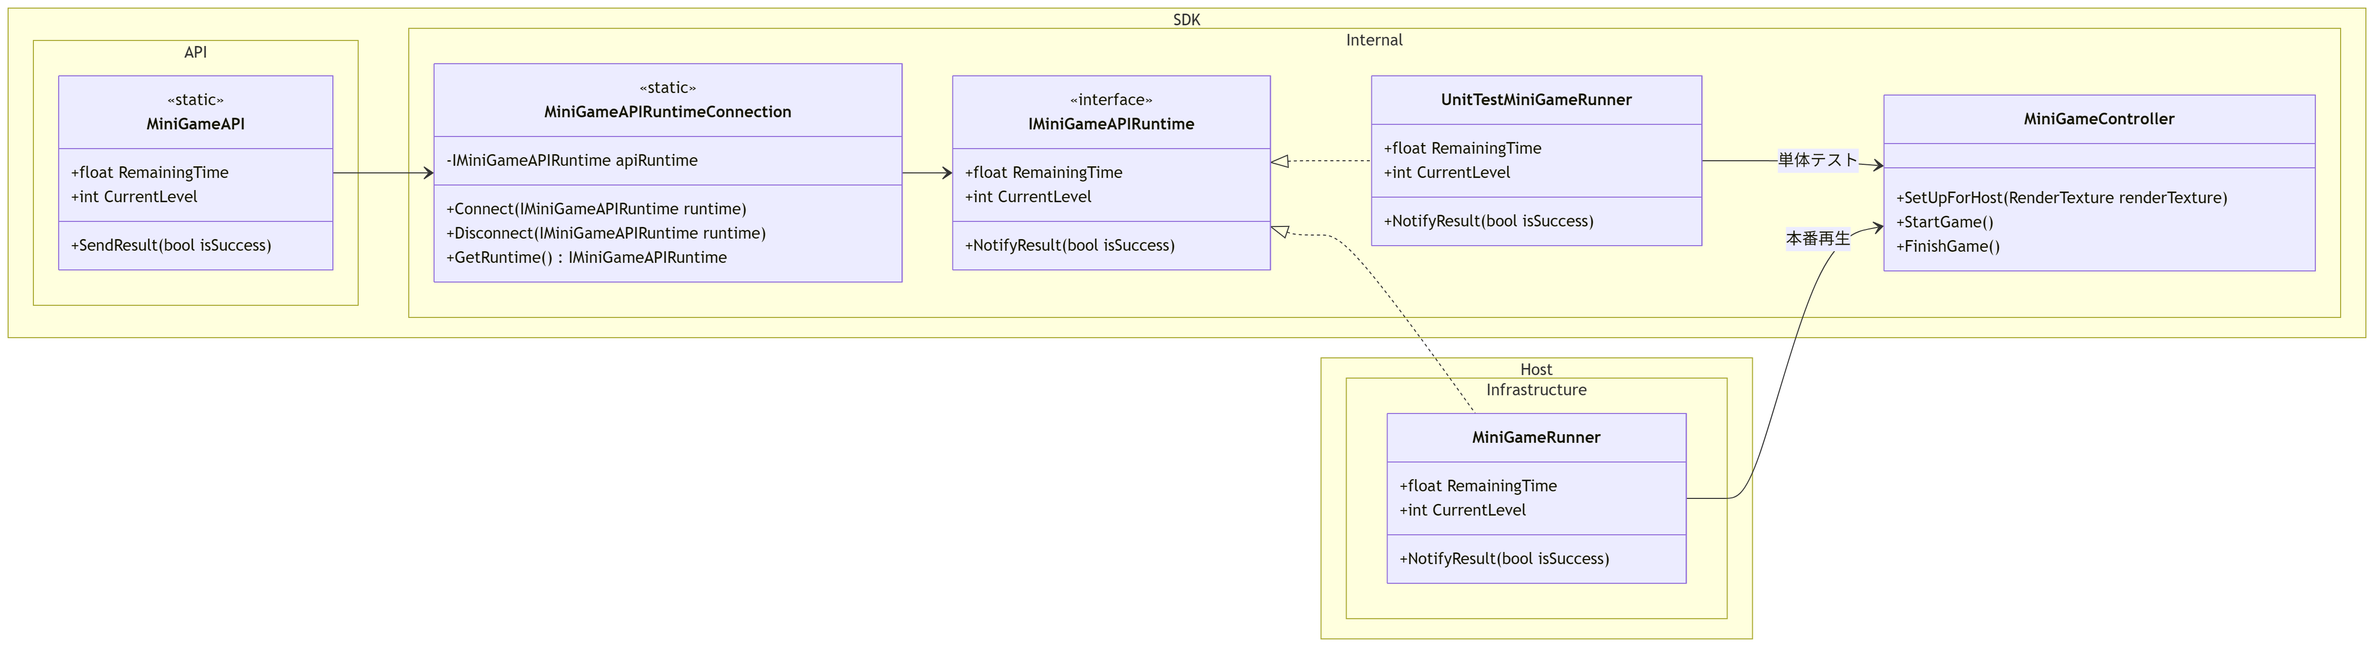Viewport: 2374px width, 647px height.
Task: Select the MiniGameAPIRuntimeConnection class title
Action: pos(667,111)
